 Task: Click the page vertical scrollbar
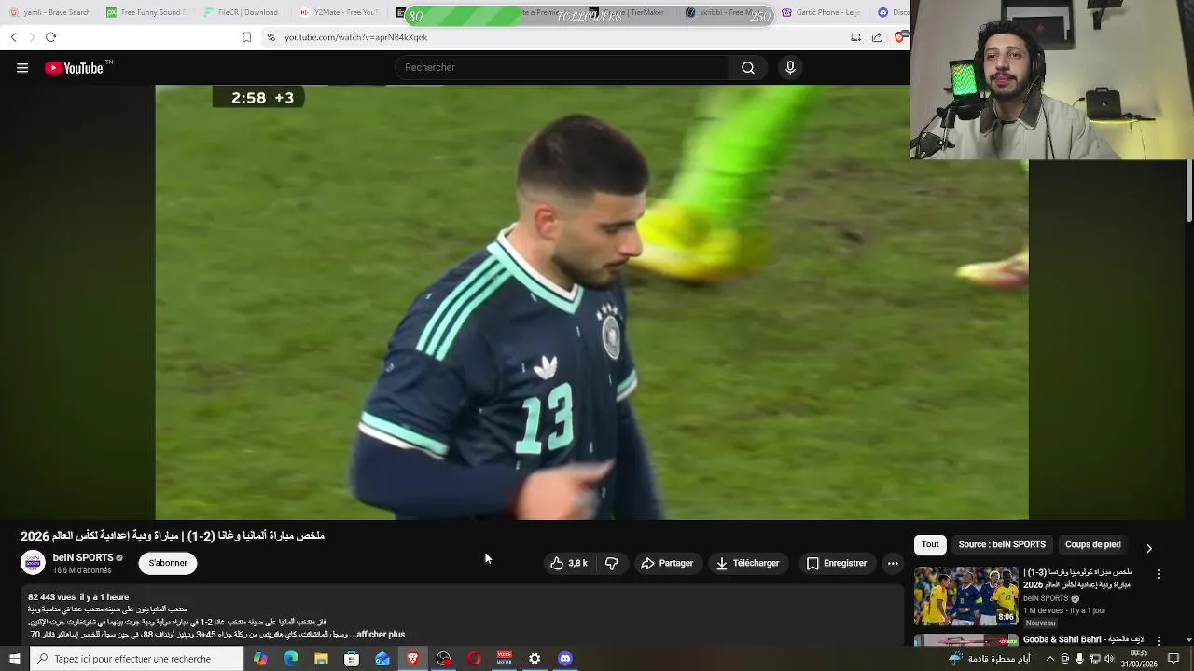click(1188, 191)
